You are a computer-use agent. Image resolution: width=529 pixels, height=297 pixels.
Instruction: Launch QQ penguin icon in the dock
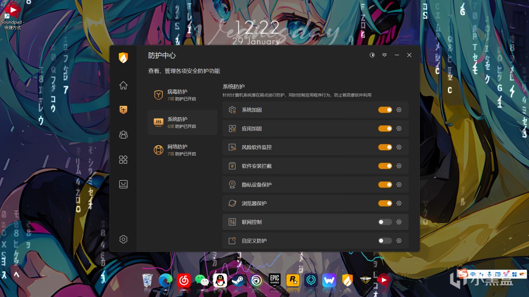(x=220, y=280)
